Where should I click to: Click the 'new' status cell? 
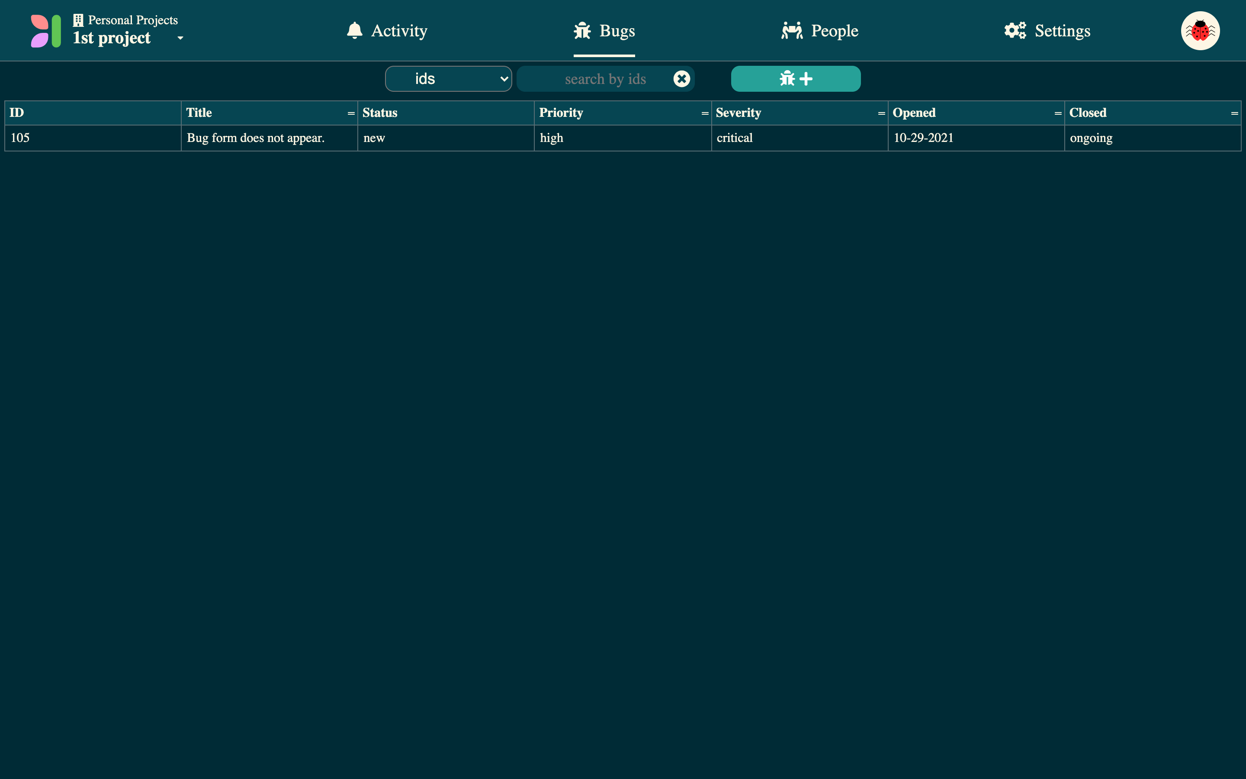coord(446,138)
